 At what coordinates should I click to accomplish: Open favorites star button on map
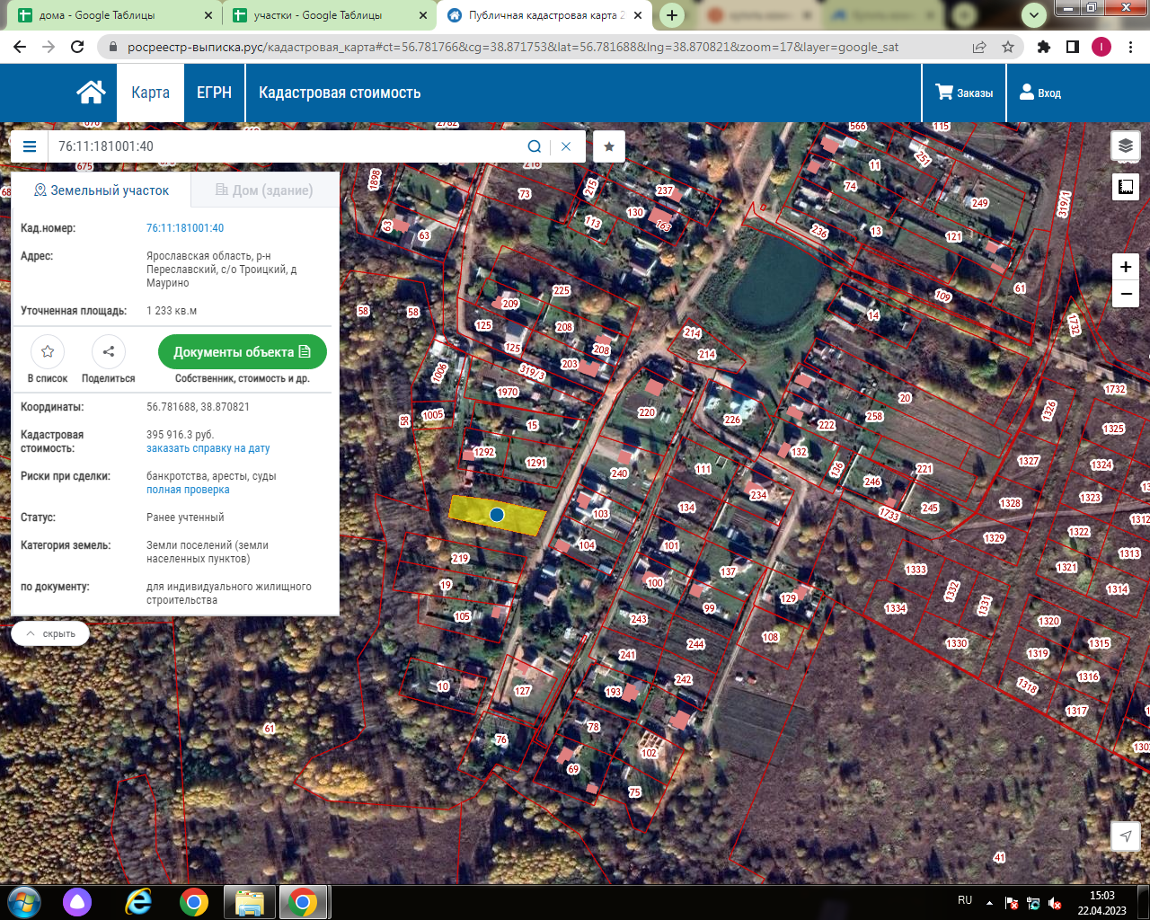point(609,146)
